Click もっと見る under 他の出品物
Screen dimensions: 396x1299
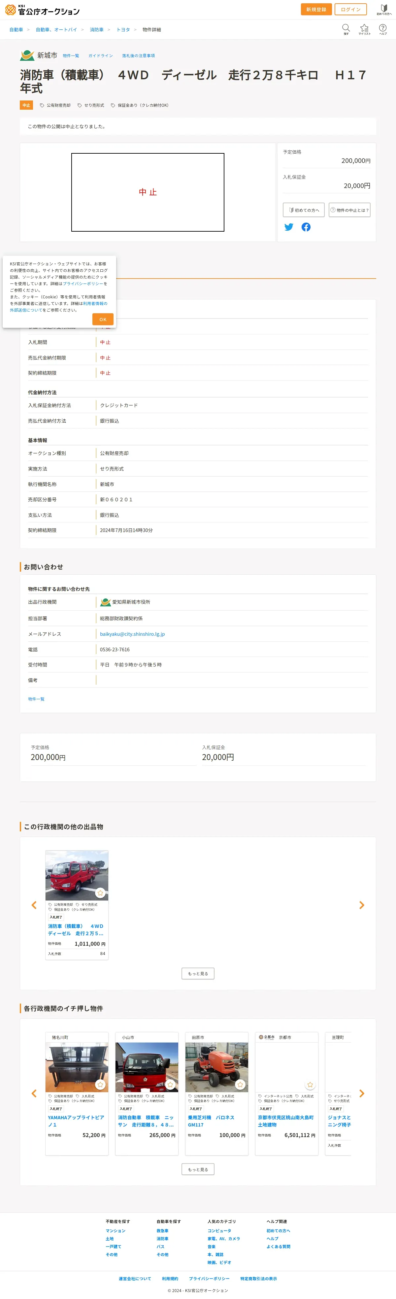tap(198, 973)
